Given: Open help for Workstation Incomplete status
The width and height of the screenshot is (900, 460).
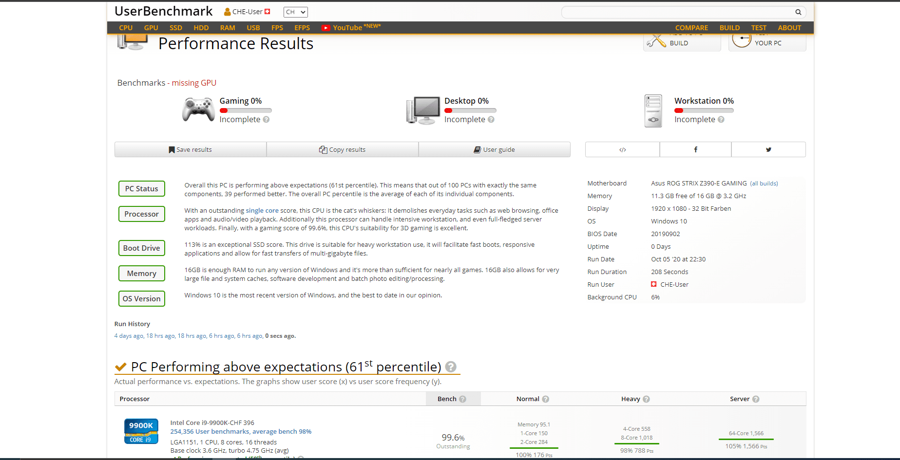Looking at the screenshot, I should tap(721, 120).
